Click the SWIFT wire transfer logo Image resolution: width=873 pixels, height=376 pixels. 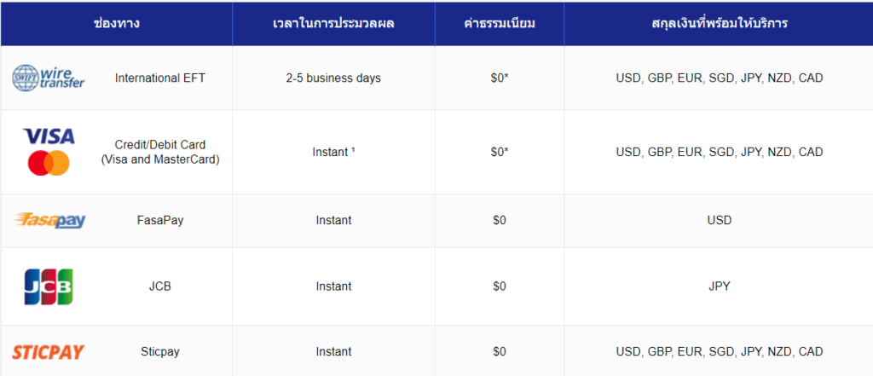tap(49, 78)
